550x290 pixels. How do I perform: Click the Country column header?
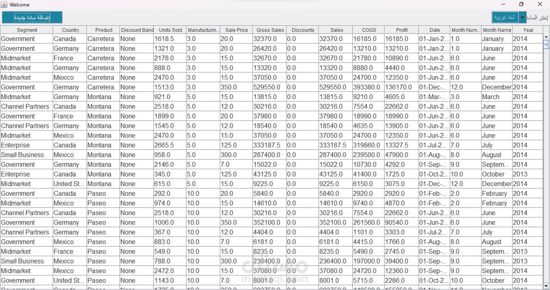[x=70, y=30]
